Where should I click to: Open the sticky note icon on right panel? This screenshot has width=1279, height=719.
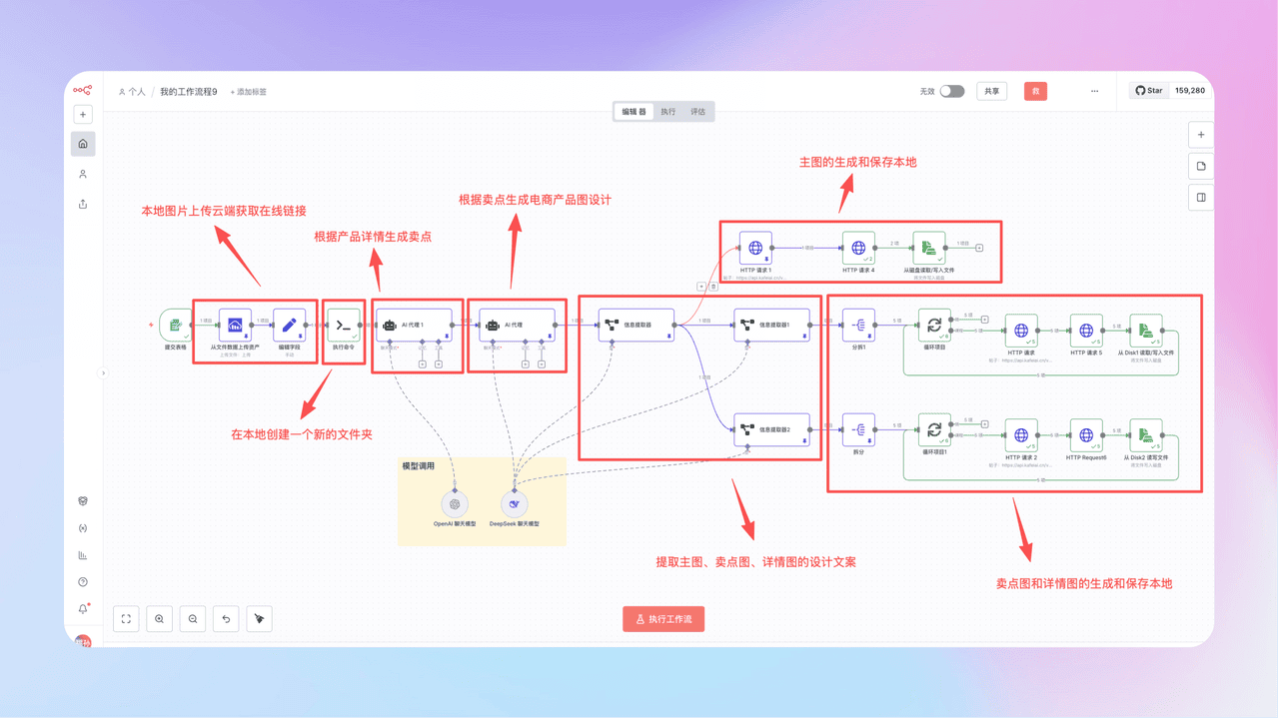[x=1201, y=166]
